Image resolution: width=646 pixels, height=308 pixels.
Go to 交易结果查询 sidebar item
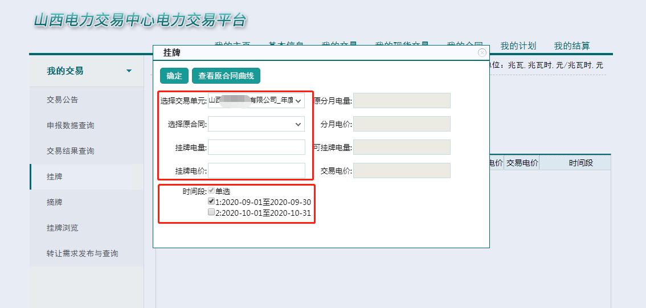point(71,151)
